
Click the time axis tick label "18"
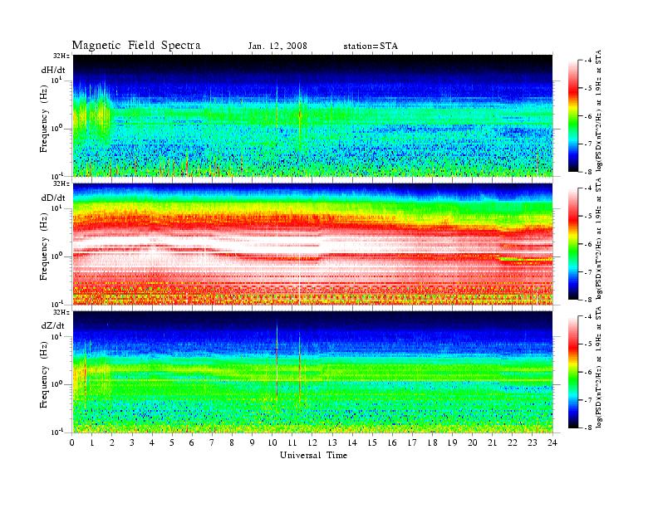coord(432,442)
